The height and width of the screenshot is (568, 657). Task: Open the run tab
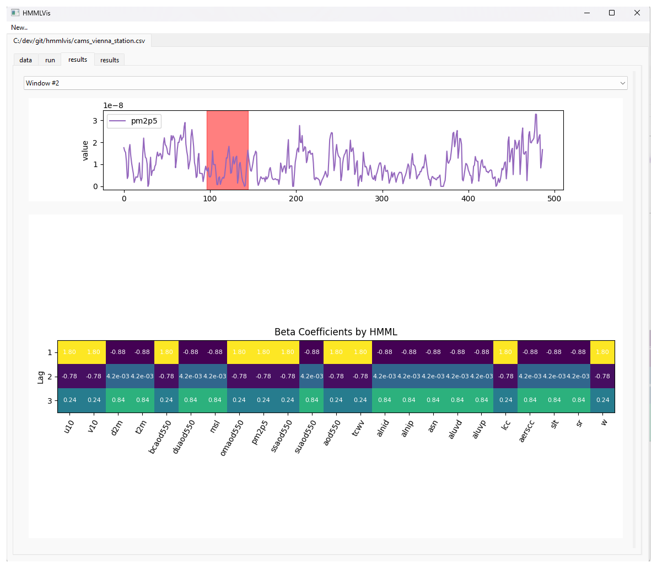[50, 60]
